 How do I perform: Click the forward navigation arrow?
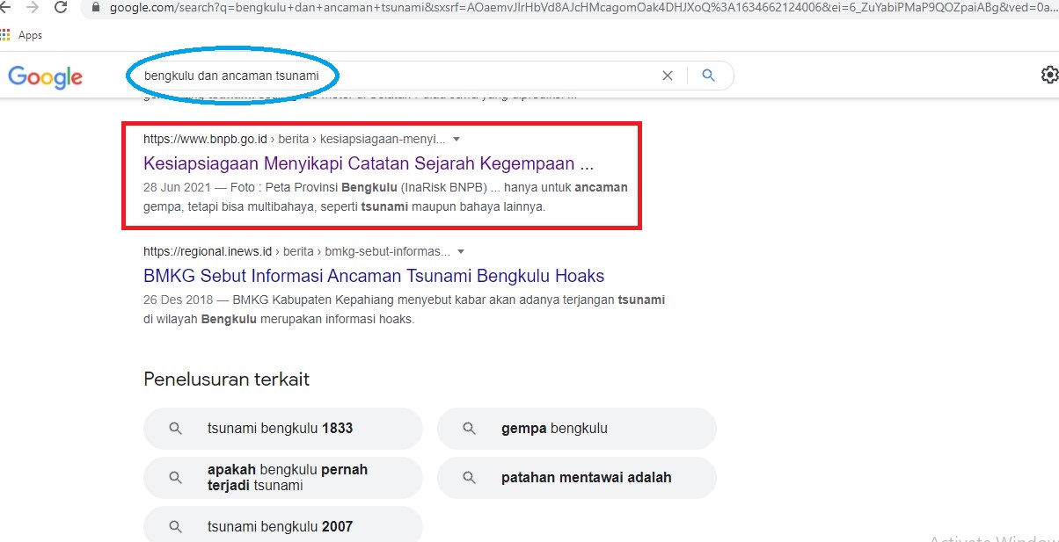(x=33, y=7)
